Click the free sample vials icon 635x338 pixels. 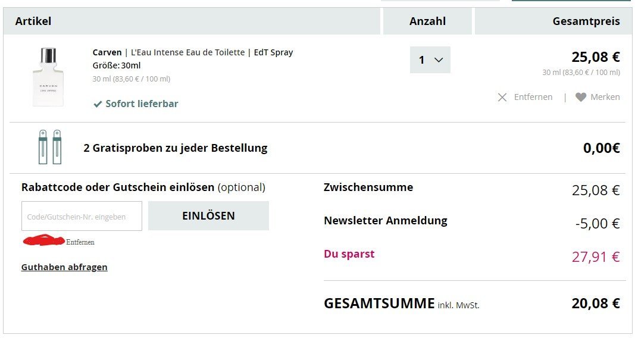49,147
